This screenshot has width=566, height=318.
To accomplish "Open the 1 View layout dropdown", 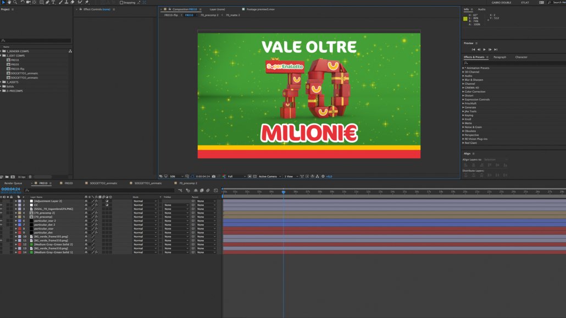I will 291,176.
